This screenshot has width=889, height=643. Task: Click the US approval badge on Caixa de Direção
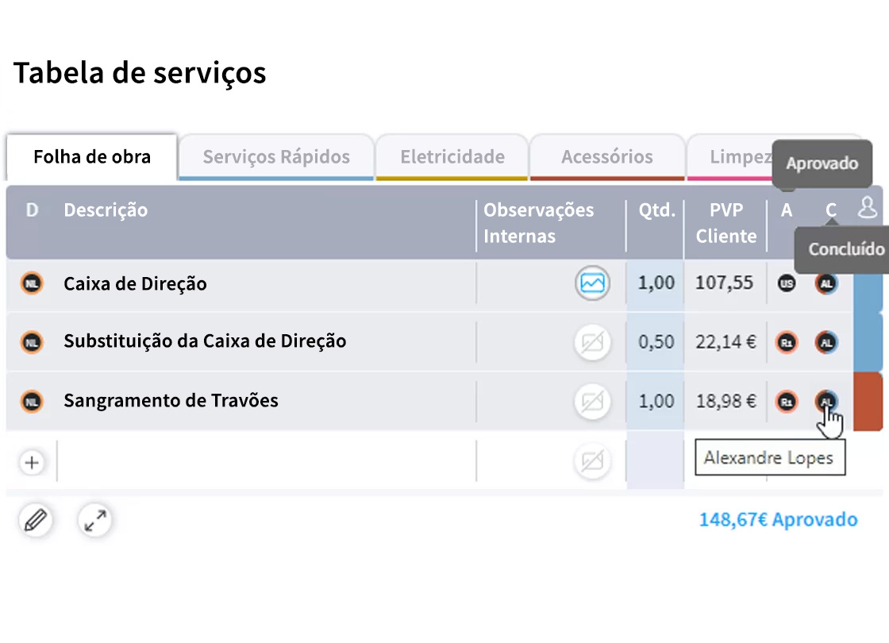pos(787,283)
